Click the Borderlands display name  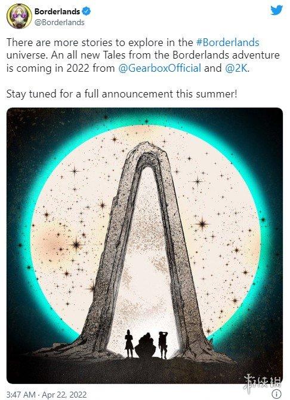coord(57,11)
